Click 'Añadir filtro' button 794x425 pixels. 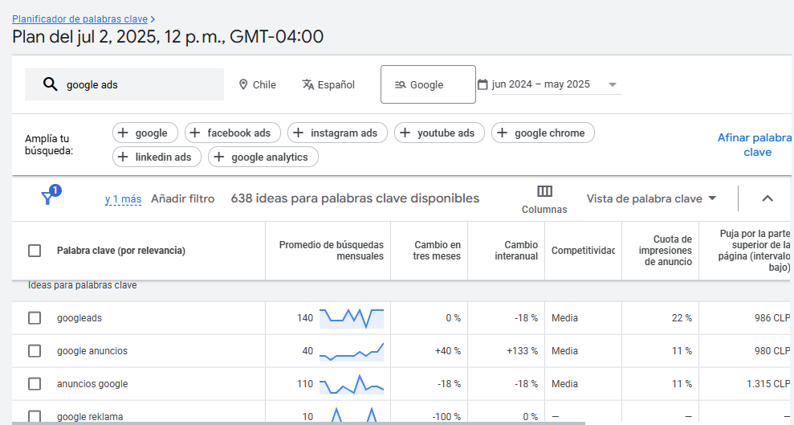click(182, 198)
